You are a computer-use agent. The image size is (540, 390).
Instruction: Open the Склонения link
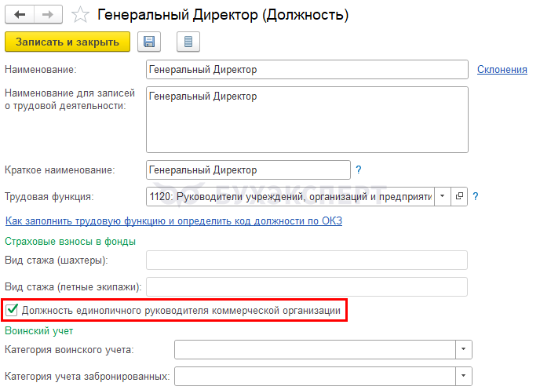point(502,70)
